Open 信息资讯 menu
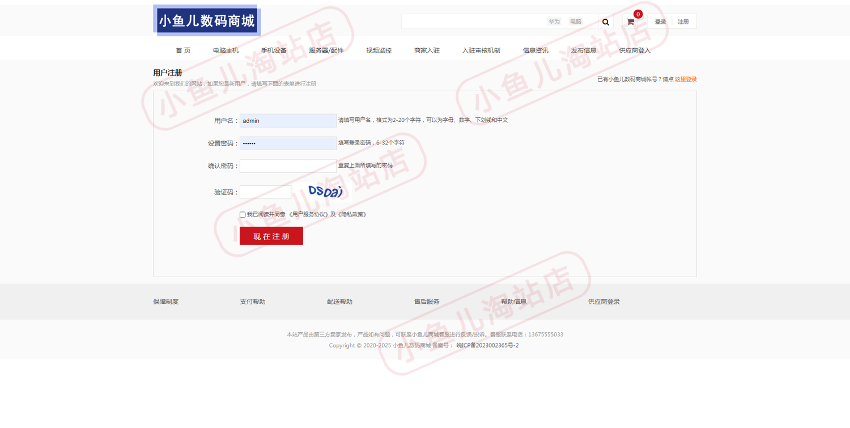Viewport: 850px width, 428px height. pyautogui.click(x=535, y=50)
